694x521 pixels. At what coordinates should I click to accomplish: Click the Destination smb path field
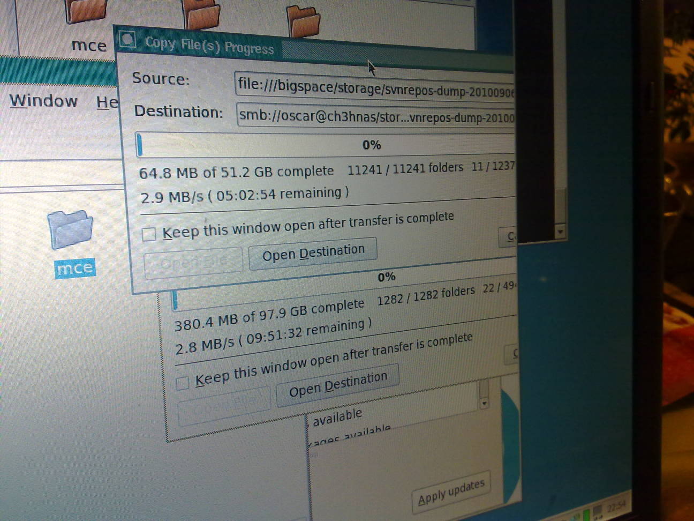(x=375, y=116)
